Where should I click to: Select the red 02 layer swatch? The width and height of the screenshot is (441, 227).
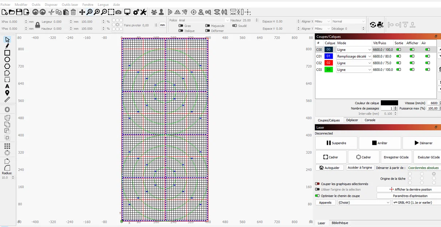click(329, 63)
